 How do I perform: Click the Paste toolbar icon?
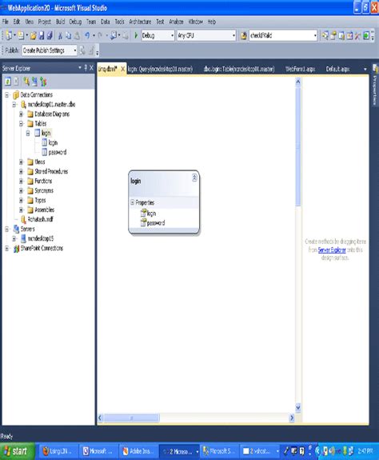(77, 36)
